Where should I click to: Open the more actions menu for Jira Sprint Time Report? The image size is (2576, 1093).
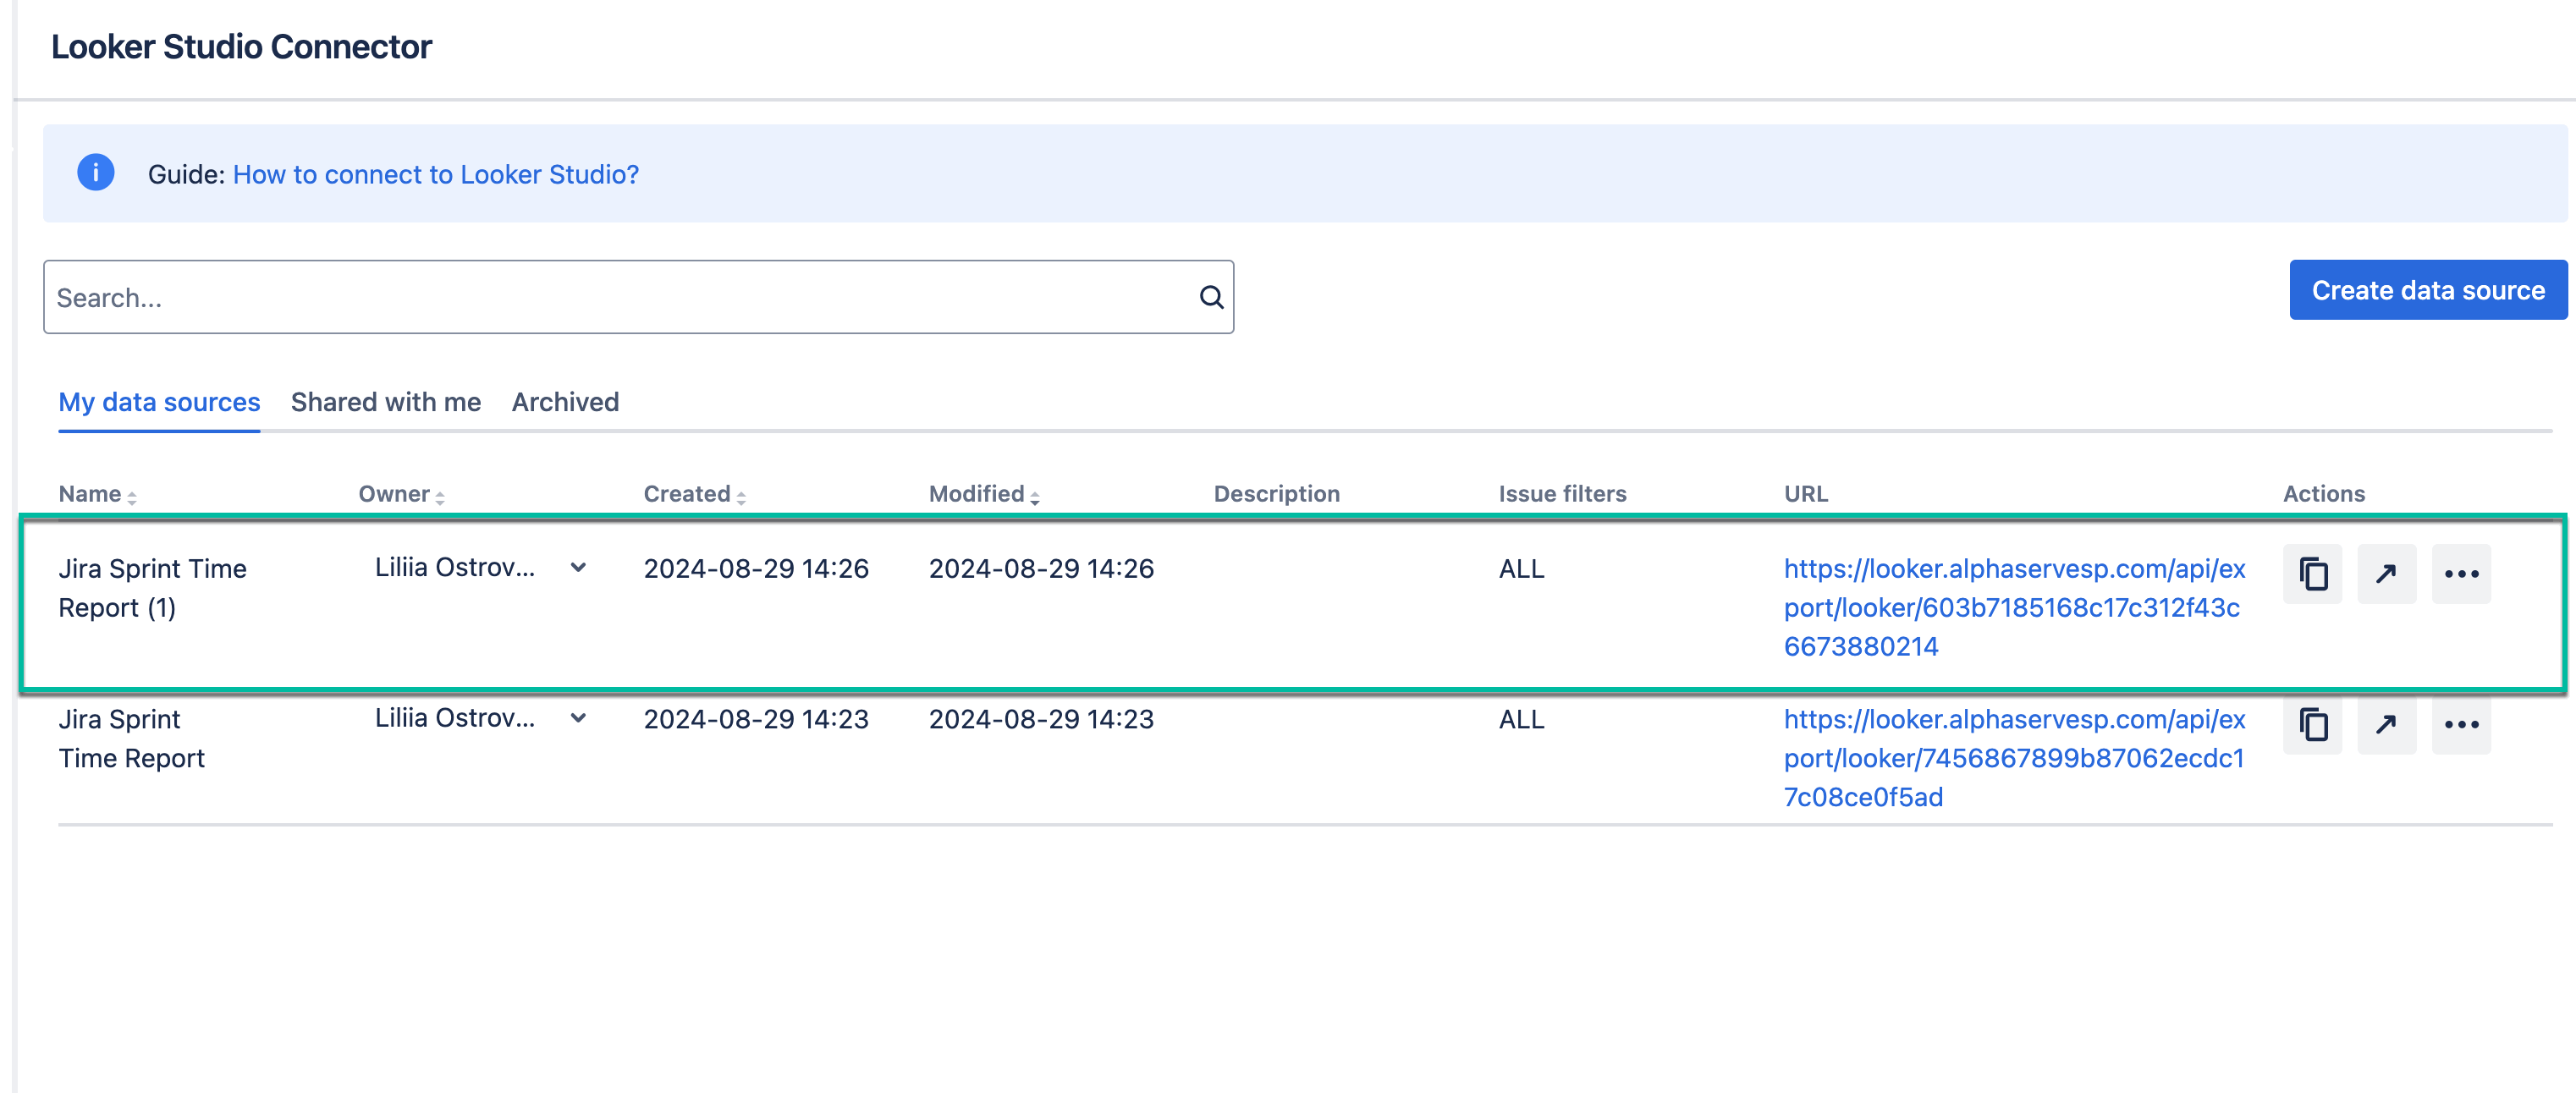[x=2462, y=725]
